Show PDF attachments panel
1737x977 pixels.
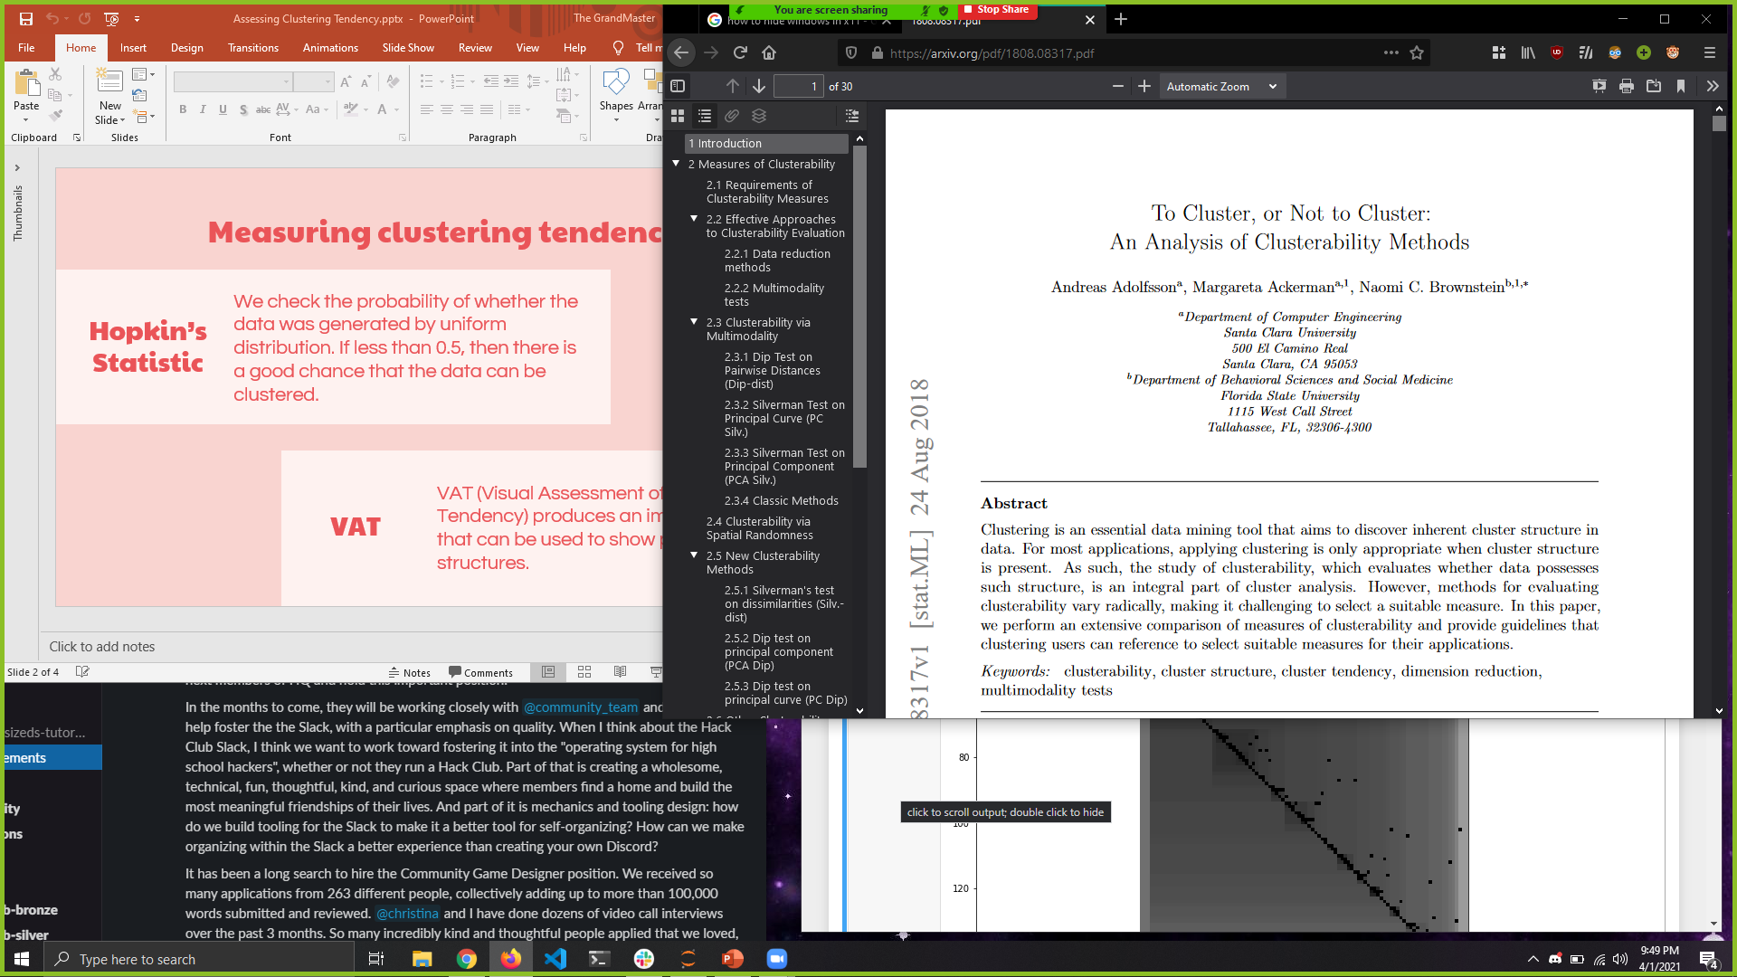(x=732, y=116)
